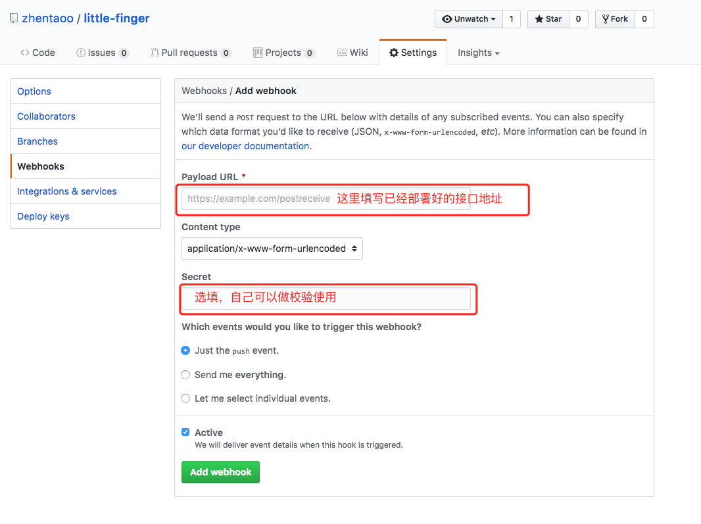Click the forks count next to Fork

pyautogui.click(x=644, y=19)
